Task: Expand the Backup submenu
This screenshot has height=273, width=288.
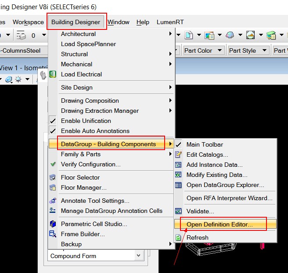Action: pyautogui.click(x=112, y=244)
